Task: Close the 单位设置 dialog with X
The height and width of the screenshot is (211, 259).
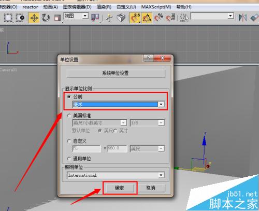Action: pyautogui.click(x=162, y=58)
